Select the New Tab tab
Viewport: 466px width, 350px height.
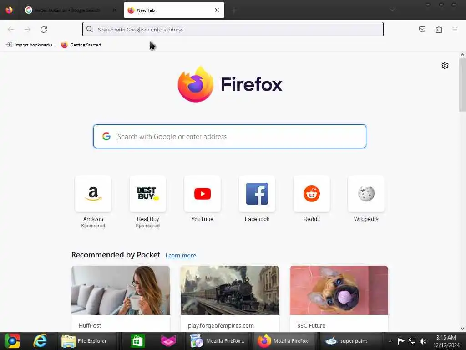[x=174, y=10]
